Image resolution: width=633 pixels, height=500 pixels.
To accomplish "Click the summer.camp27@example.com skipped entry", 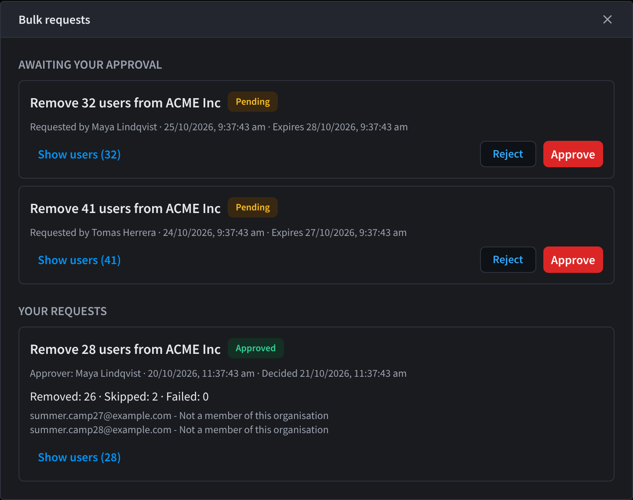I will pyautogui.click(x=179, y=416).
